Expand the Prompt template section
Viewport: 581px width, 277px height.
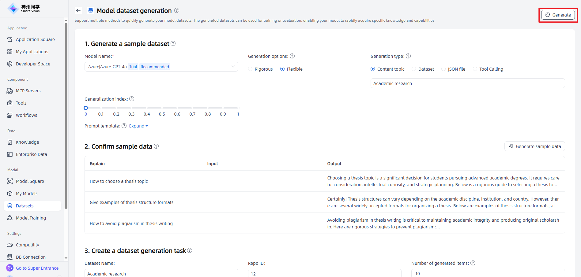pos(138,126)
